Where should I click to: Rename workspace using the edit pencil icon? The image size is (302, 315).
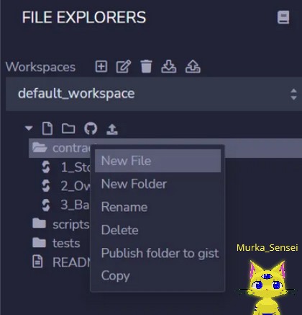coord(124,66)
